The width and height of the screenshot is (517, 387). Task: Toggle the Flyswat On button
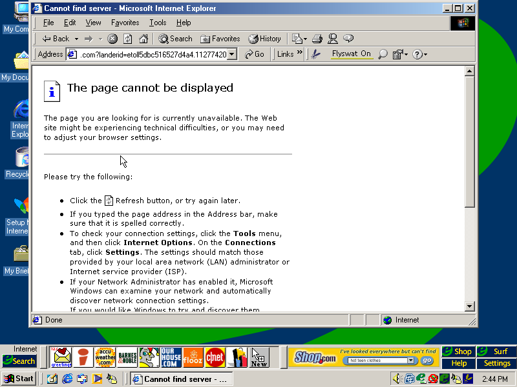click(x=351, y=54)
